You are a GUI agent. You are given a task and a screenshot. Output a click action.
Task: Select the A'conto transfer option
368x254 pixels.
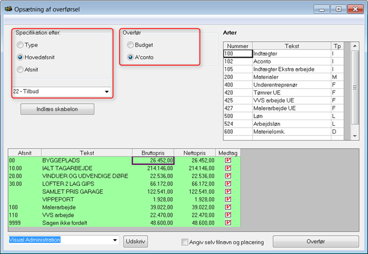coord(131,57)
